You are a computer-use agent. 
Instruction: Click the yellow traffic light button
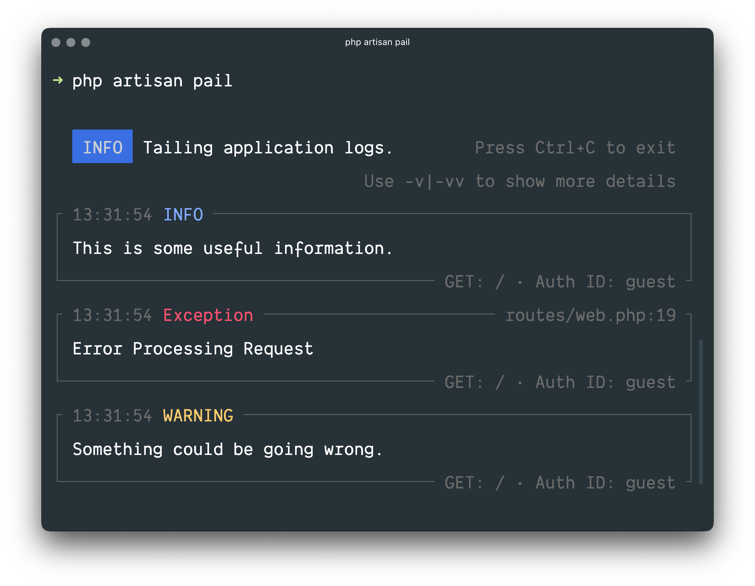pos(71,42)
